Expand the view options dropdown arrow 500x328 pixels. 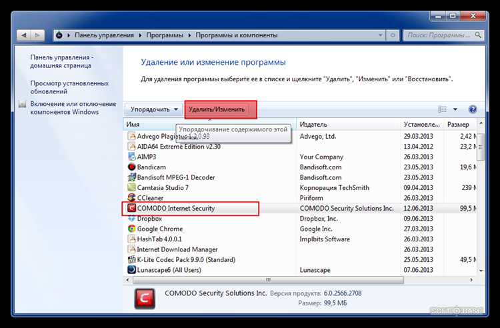pos(455,109)
